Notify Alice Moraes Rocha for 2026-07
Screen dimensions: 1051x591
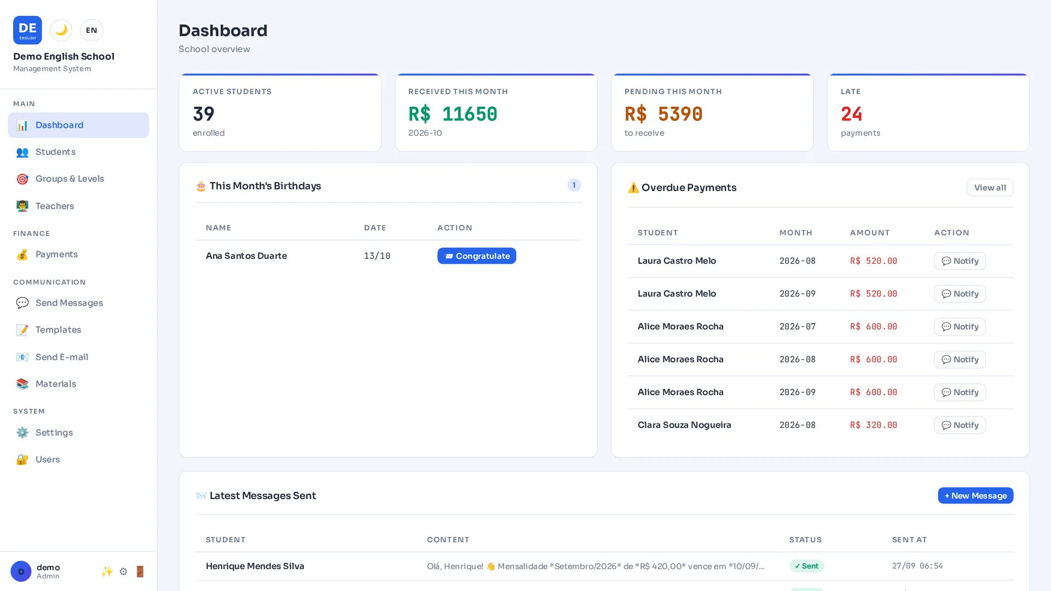point(960,327)
